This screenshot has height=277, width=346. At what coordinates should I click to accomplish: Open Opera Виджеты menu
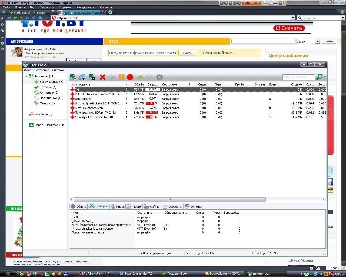point(65,7)
